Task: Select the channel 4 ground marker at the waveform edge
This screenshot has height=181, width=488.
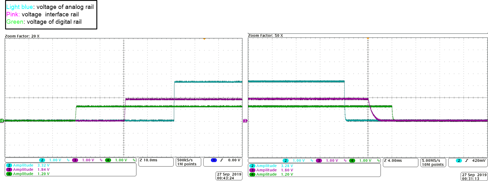Action: 2,121
